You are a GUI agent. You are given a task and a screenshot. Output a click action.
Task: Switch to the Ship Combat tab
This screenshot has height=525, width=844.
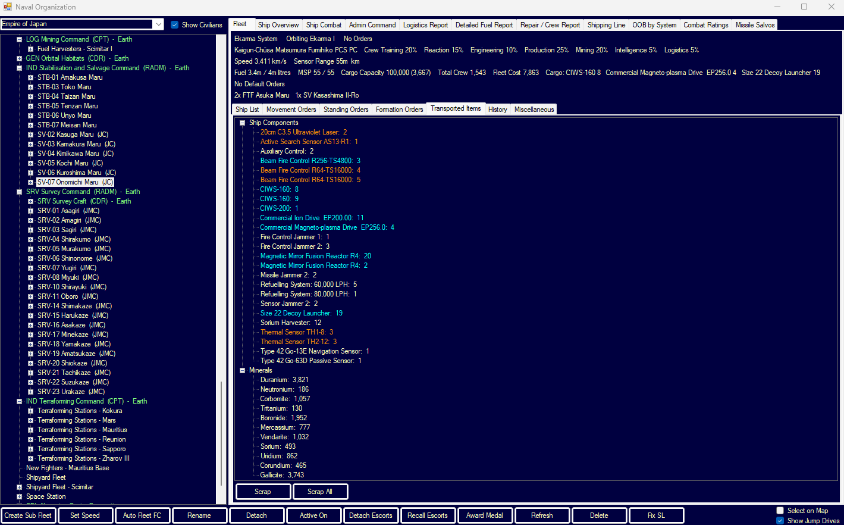tap(324, 25)
